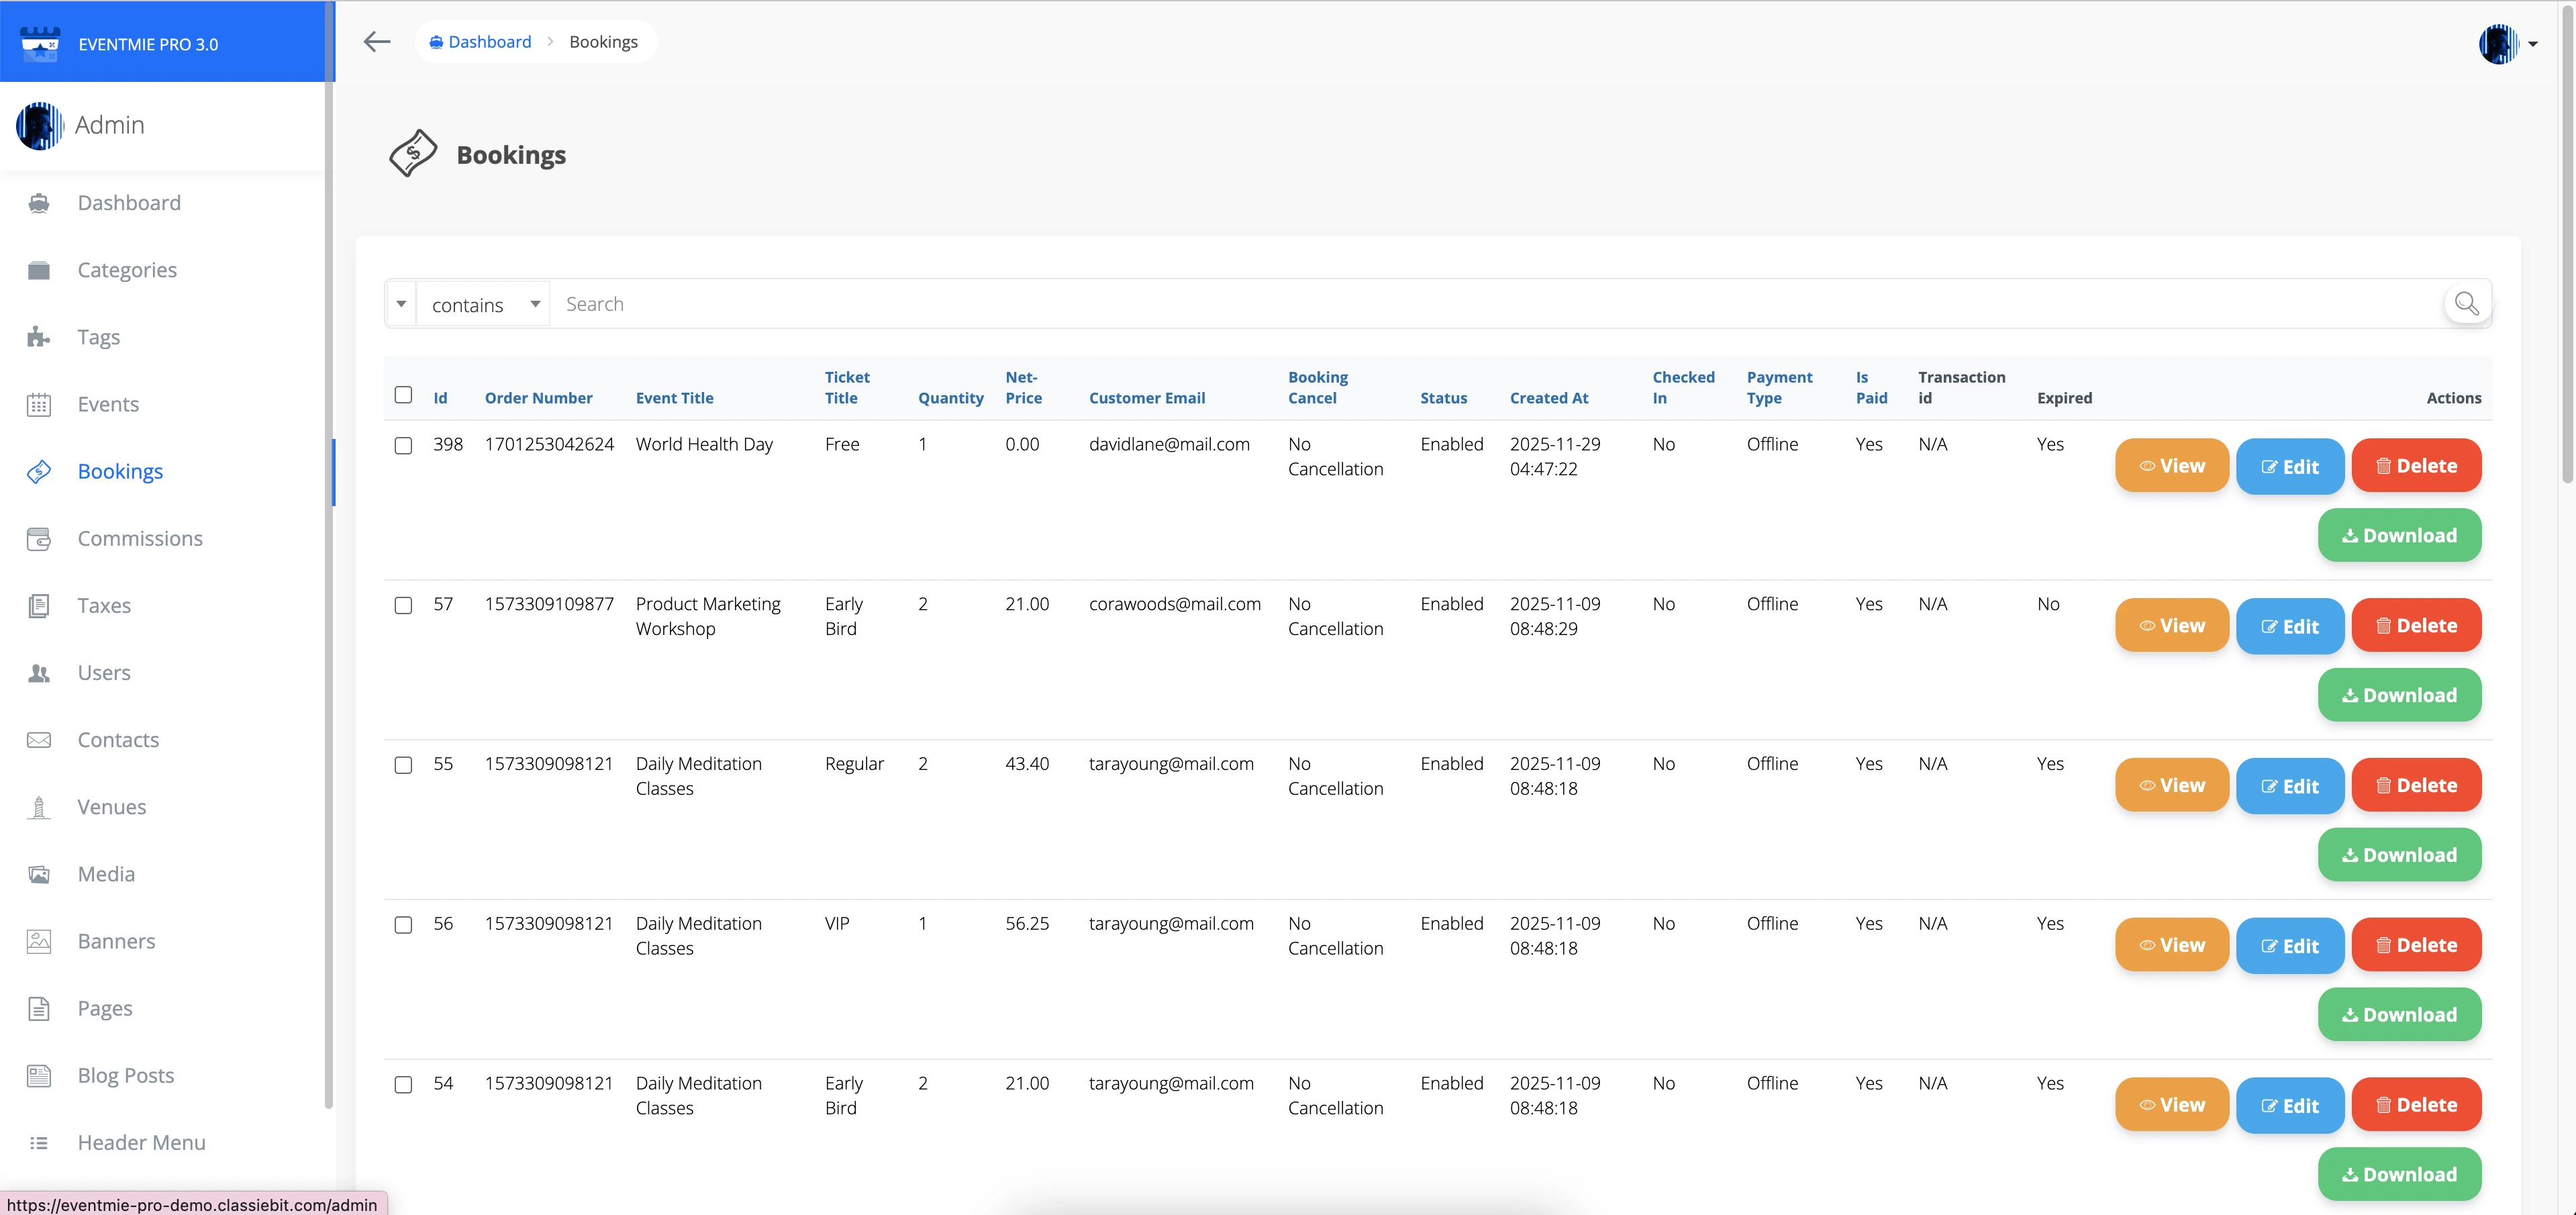
Task: Expand the user account dropdown caret
Action: [x=2533, y=44]
